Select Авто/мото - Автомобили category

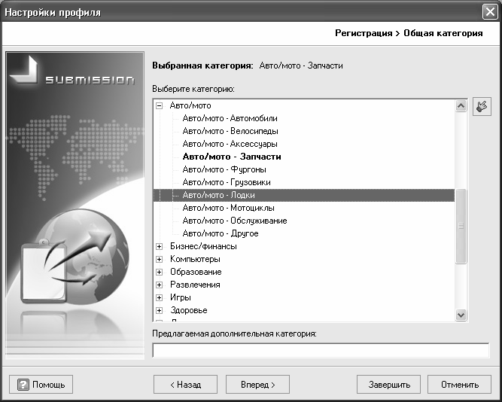tap(230, 119)
